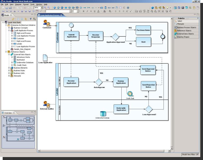Choose Marquee tool in Palette
The width and height of the screenshot is (203, 160).
(186, 24)
